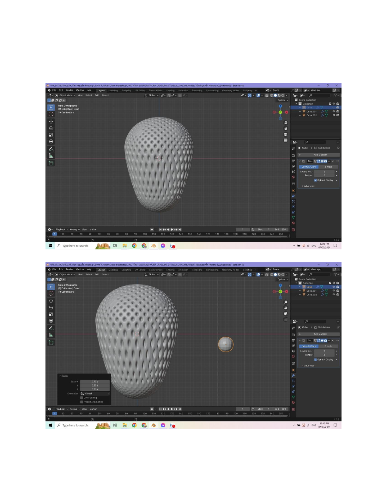Open Blender from the upper screenshot's Windows taskbar

coord(154,246)
